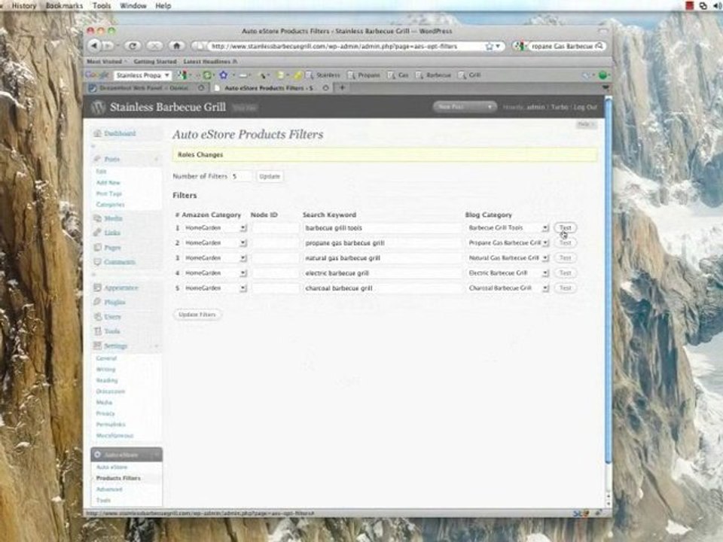
Task: Click the Stainless word-find button in Google toolbar
Action: click(323, 75)
